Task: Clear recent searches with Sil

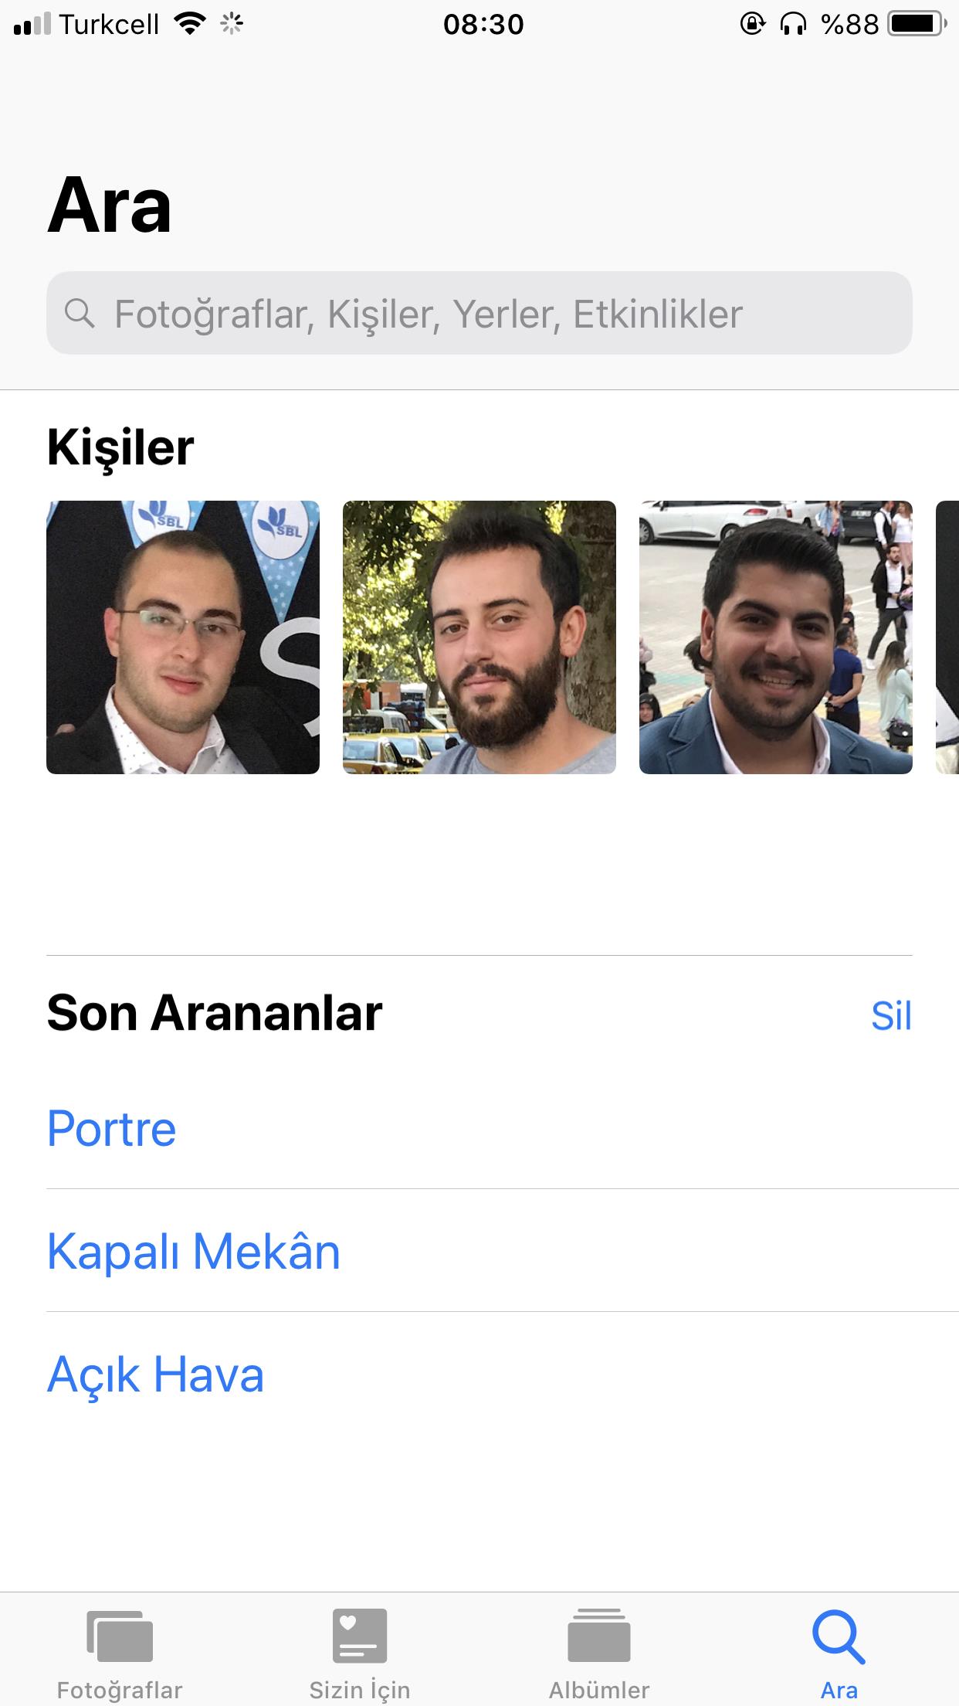Action: [x=891, y=1015]
